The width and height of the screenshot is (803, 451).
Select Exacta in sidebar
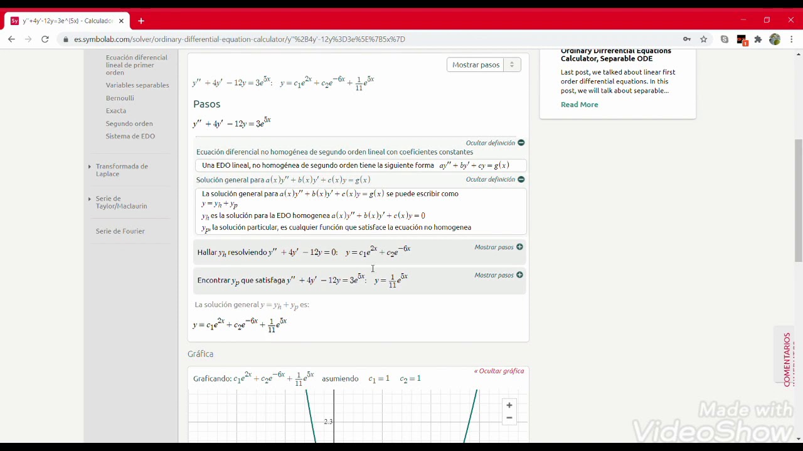coord(116,111)
